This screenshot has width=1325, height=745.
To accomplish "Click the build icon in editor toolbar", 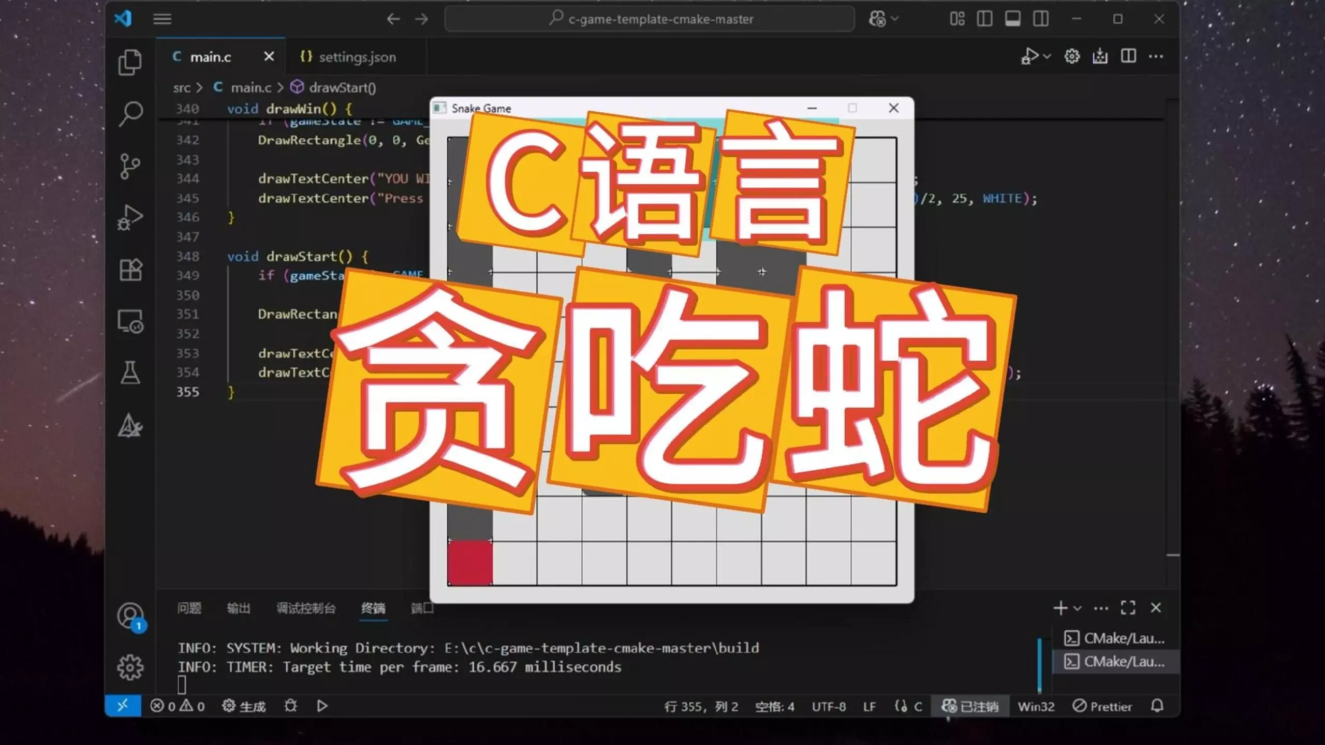I will (1100, 56).
